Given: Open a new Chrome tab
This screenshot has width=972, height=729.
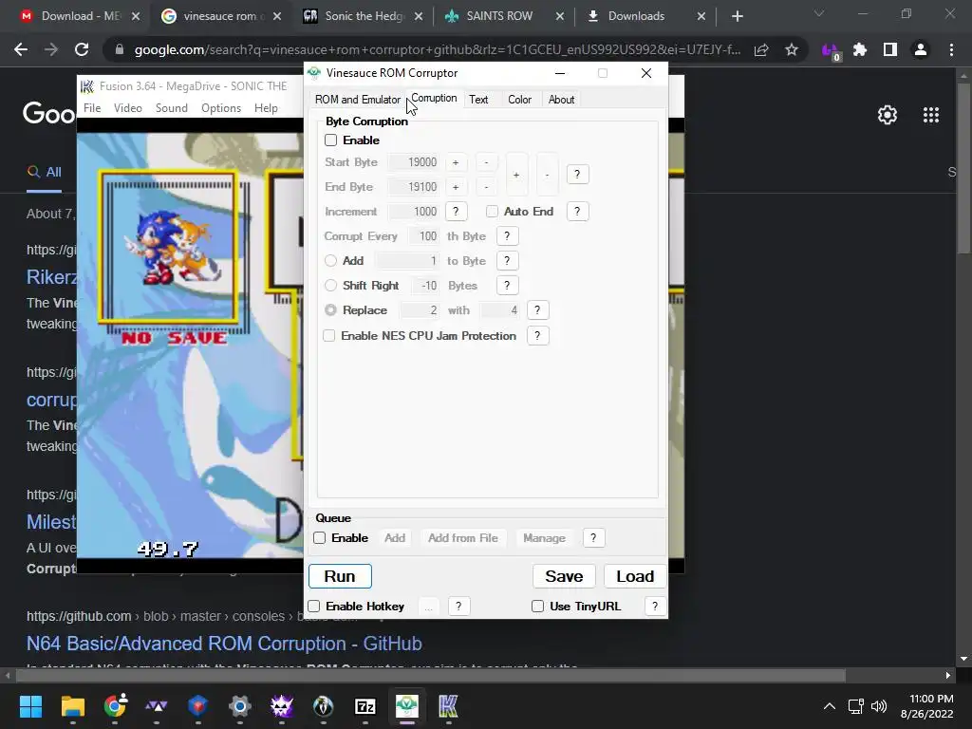Looking at the screenshot, I should (737, 16).
